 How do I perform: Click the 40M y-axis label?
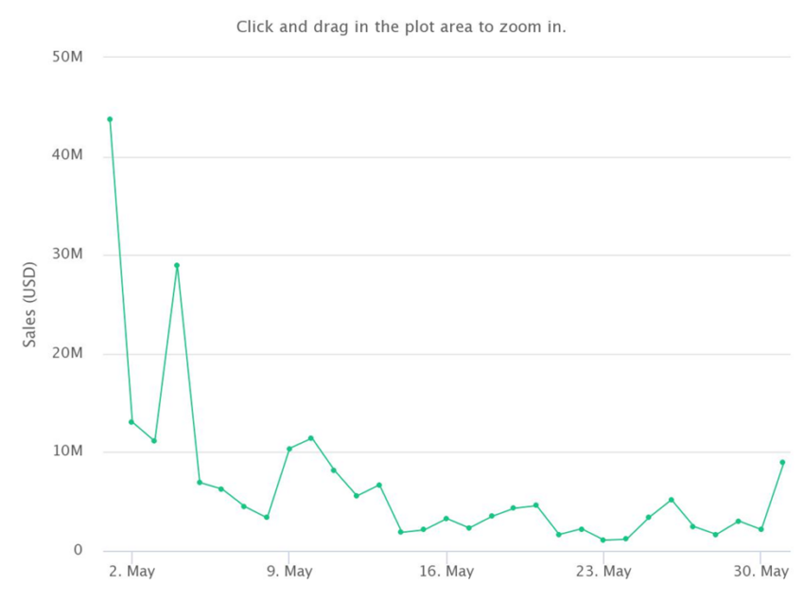coord(67,155)
